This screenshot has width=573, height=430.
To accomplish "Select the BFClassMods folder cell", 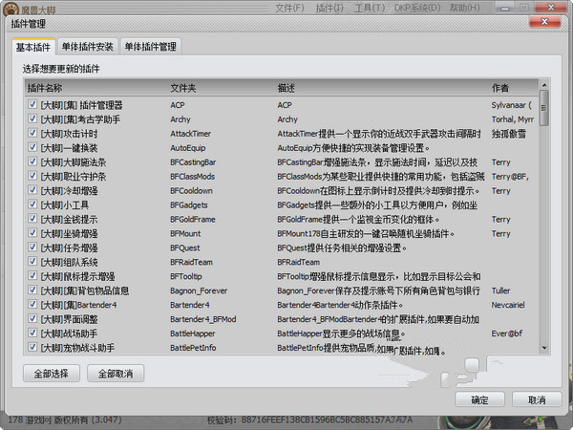I will tap(193, 176).
